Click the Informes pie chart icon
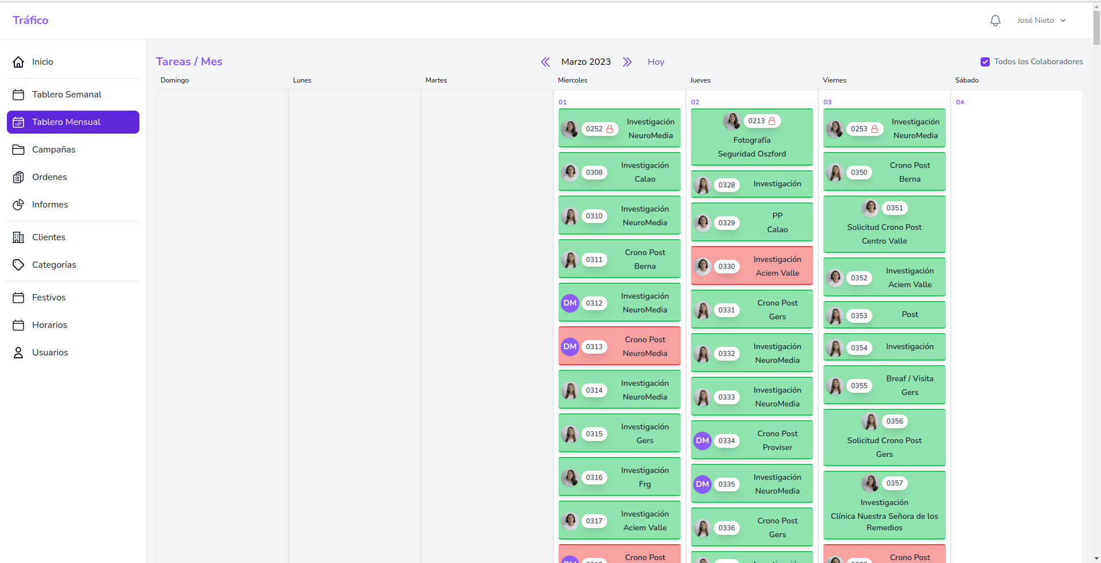 (18, 205)
